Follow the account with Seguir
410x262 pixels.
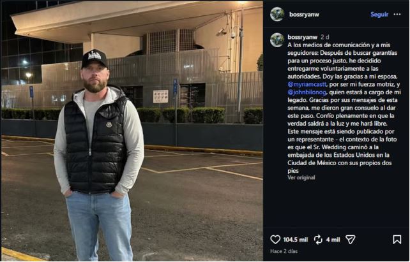[379, 15]
